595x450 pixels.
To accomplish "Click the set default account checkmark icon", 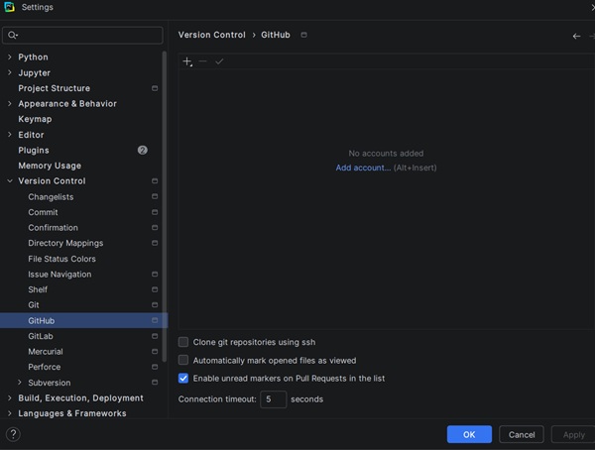I will pos(219,61).
